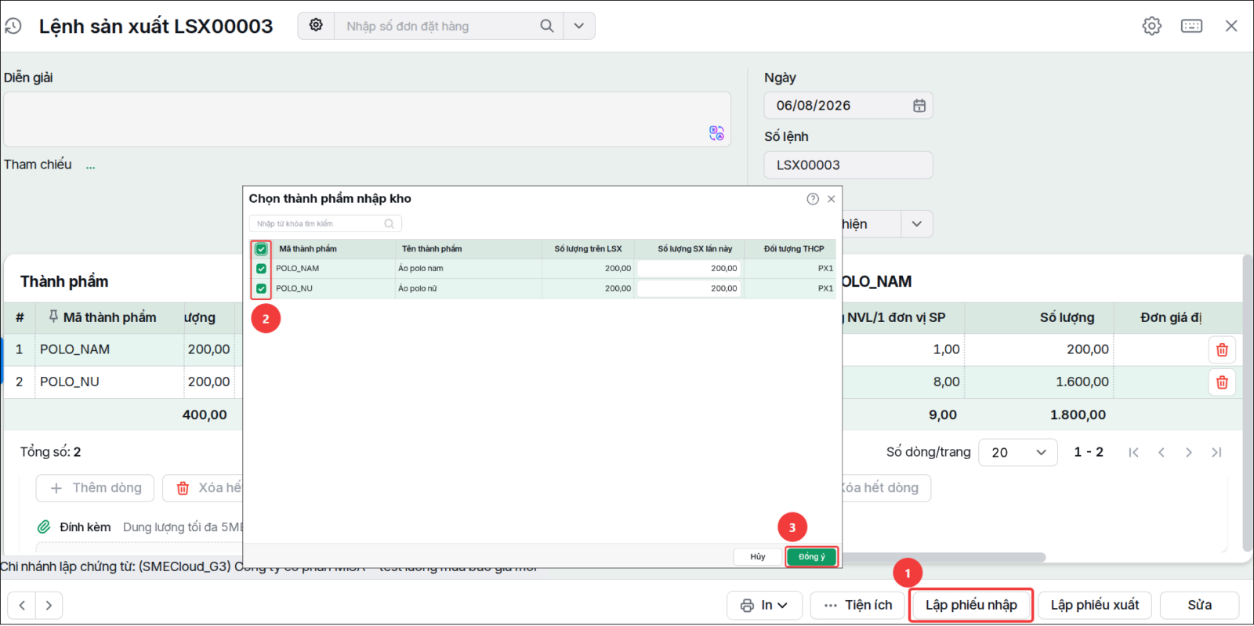Viewport: 1254px width, 626px height.
Task: Go to next production order record
Action: (x=49, y=605)
